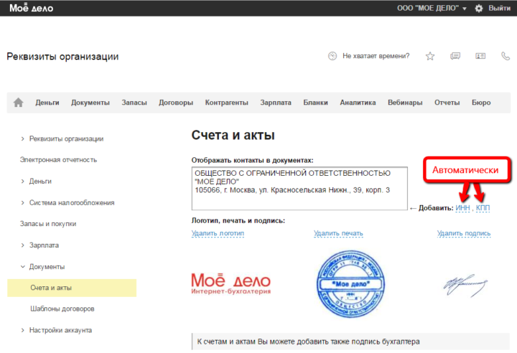Expand Реквизиты организации in sidebar
517x353 pixels.
62,138
